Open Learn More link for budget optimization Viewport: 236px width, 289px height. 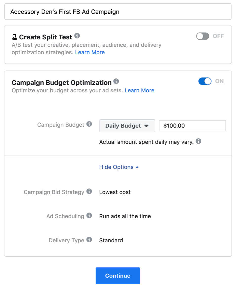coord(139,91)
